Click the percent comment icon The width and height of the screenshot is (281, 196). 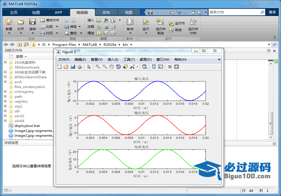(x=99, y=27)
